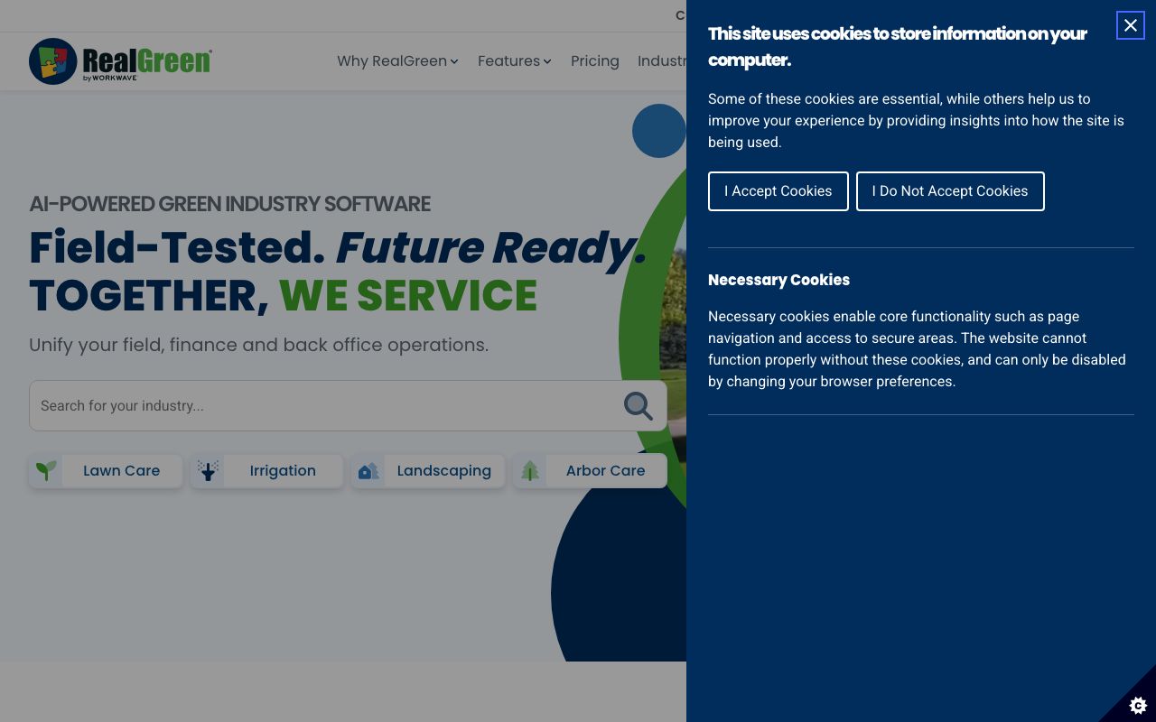Click the Arbor Care tree icon
This screenshot has width=1156, height=722.
[530, 470]
